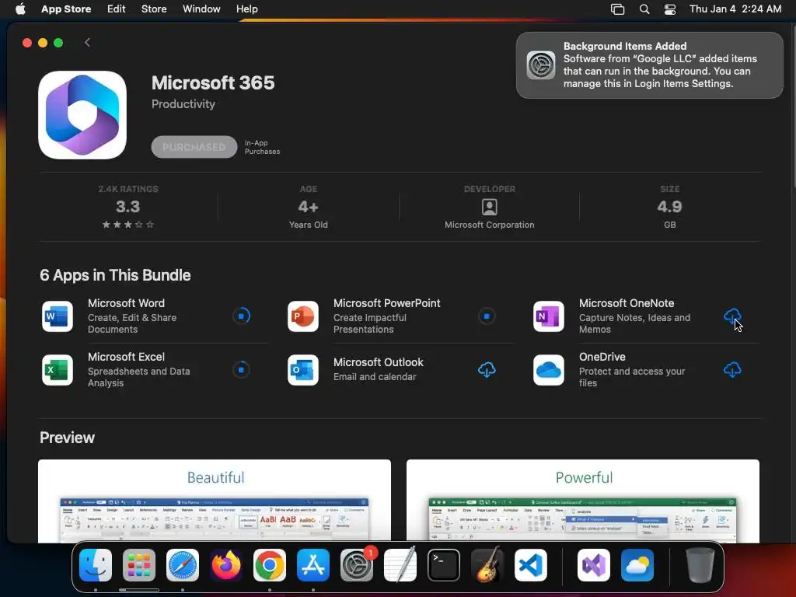This screenshot has height=597, width=796.
Task: Click the Microsoft PowerPoint title text
Action: click(x=387, y=303)
